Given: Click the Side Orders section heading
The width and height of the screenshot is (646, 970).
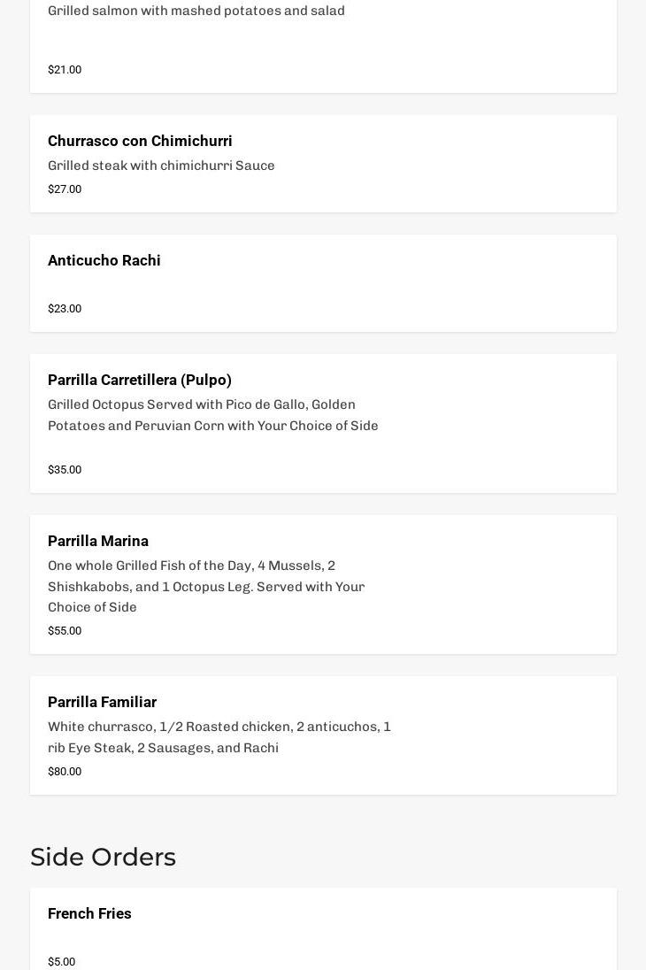Looking at the screenshot, I should click(x=103, y=857).
